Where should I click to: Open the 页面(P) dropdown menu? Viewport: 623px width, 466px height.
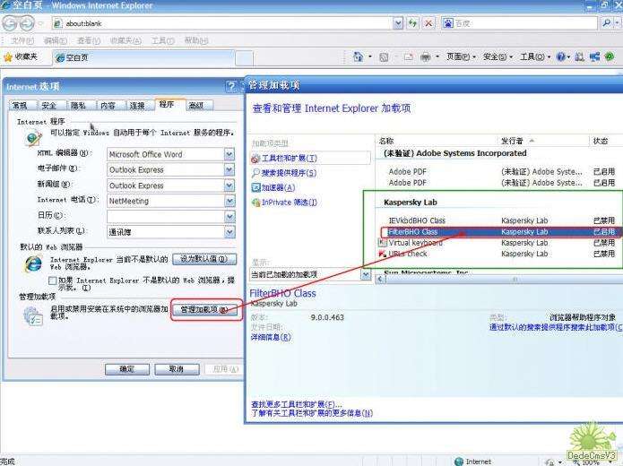pos(461,57)
